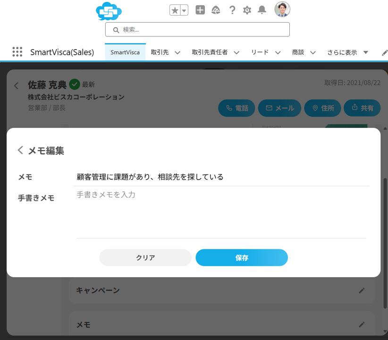Click the user profile avatar

tap(282, 9)
